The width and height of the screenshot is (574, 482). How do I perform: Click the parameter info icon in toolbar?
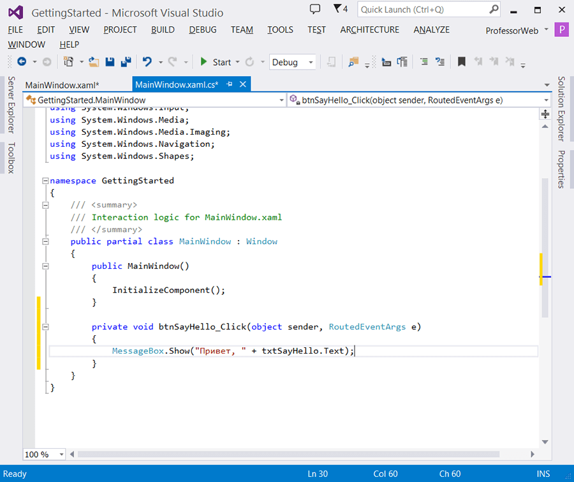pos(402,62)
